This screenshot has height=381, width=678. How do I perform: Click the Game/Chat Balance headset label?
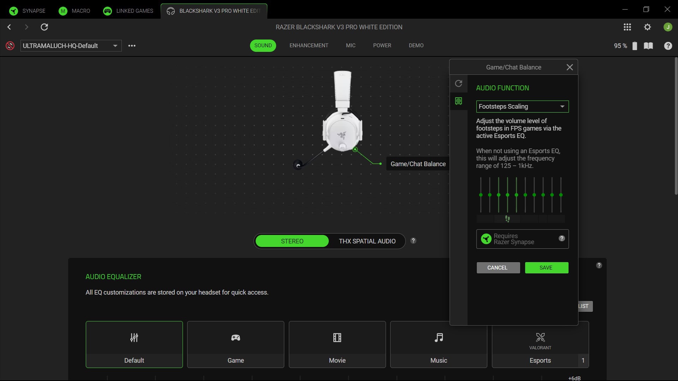[x=418, y=164]
